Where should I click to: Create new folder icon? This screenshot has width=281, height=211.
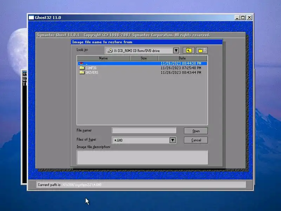(x=202, y=51)
